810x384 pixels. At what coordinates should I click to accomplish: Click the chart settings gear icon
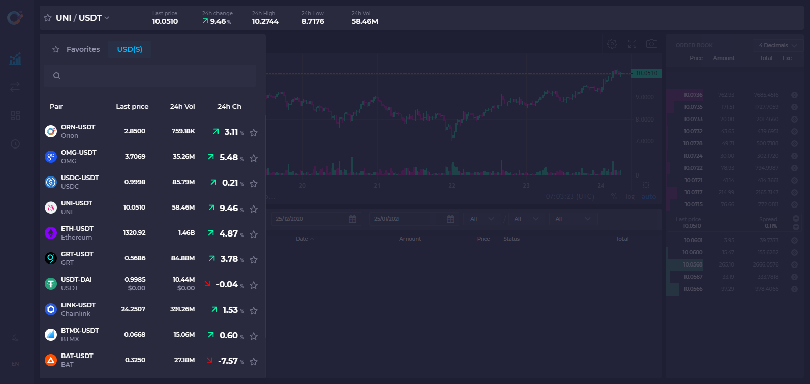pyautogui.click(x=612, y=44)
